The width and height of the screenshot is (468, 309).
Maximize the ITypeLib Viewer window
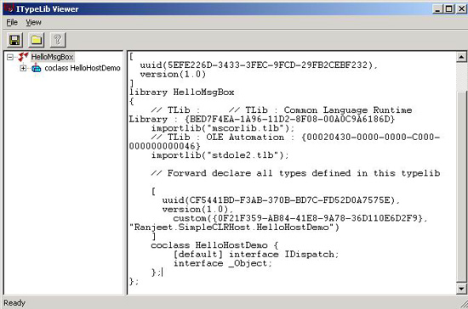[x=448, y=9]
